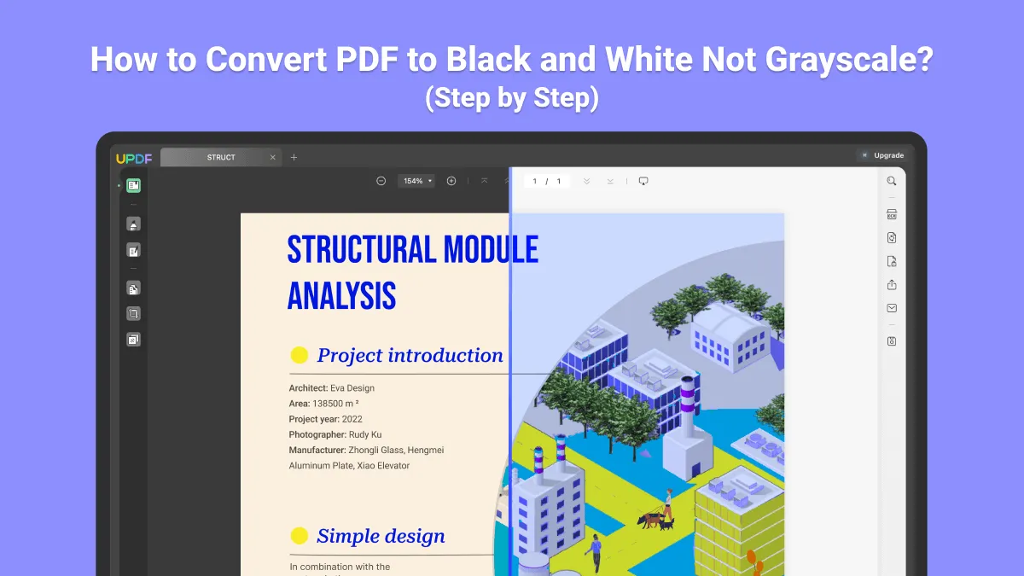
Task: Click the search magnifier icon
Action: [892, 181]
